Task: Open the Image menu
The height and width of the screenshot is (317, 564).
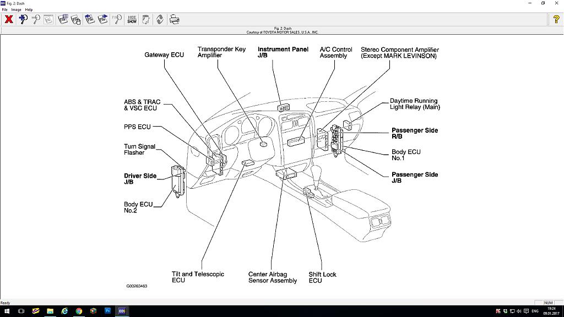Action: click(x=16, y=9)
